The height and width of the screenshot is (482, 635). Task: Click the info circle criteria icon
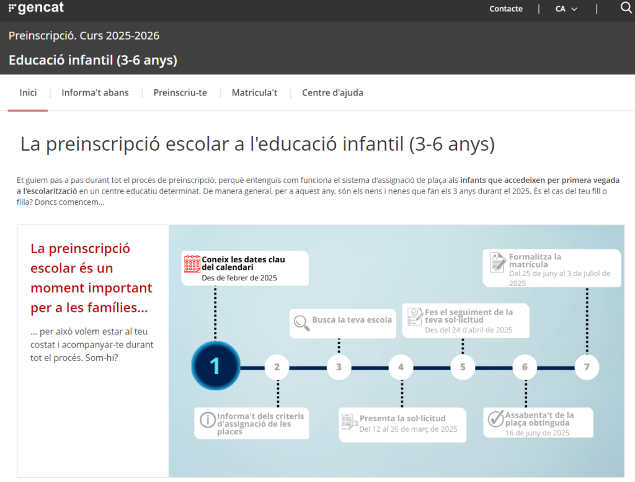click(x=207, y=420)
